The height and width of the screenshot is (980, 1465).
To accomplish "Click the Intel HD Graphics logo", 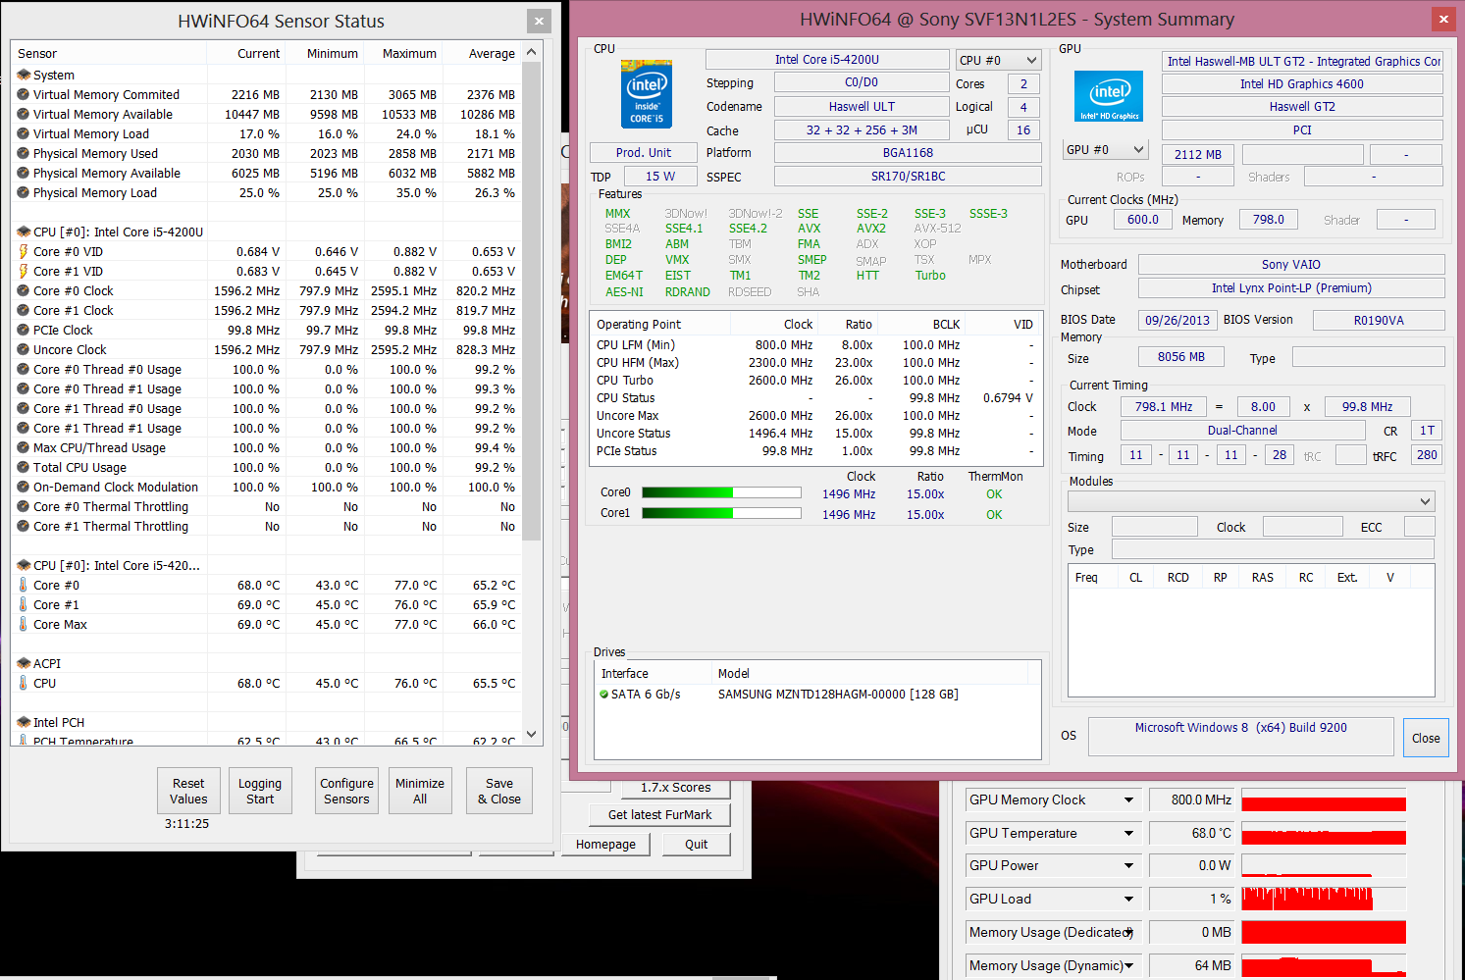I will (1109, 95).
